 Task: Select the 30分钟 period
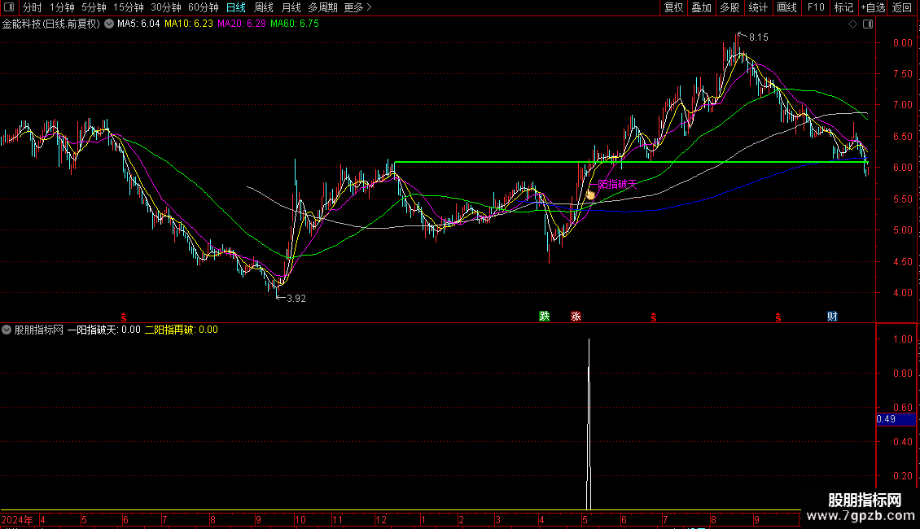[166, 7]
